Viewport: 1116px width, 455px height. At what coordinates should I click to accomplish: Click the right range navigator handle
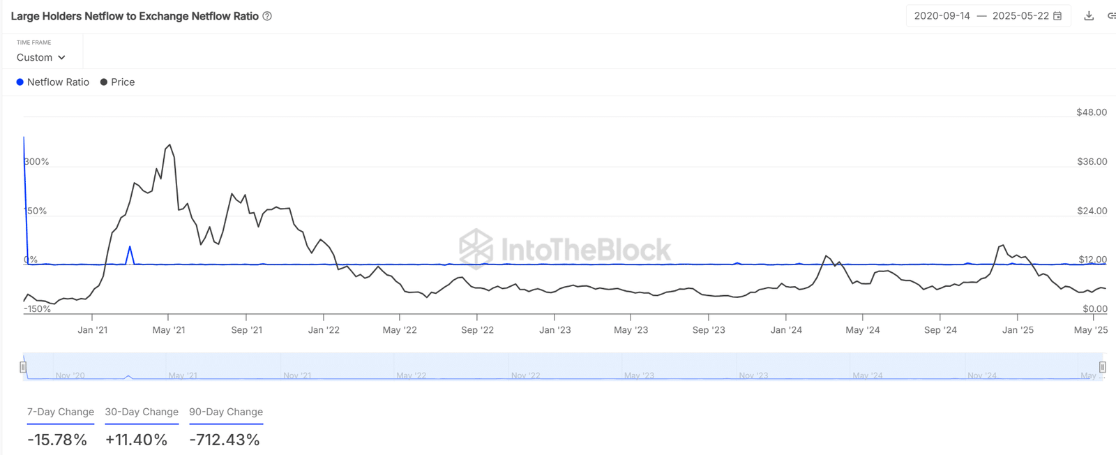pos(1102,367)
